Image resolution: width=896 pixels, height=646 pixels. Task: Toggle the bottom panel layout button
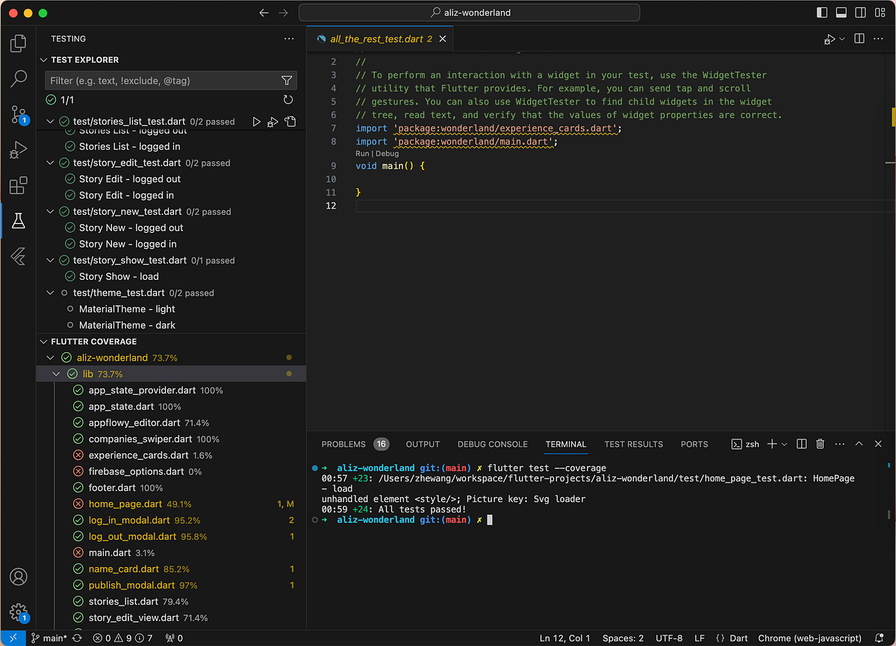(x=841, y=13)
